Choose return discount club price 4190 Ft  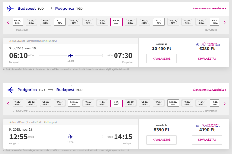tap(207, 140)
